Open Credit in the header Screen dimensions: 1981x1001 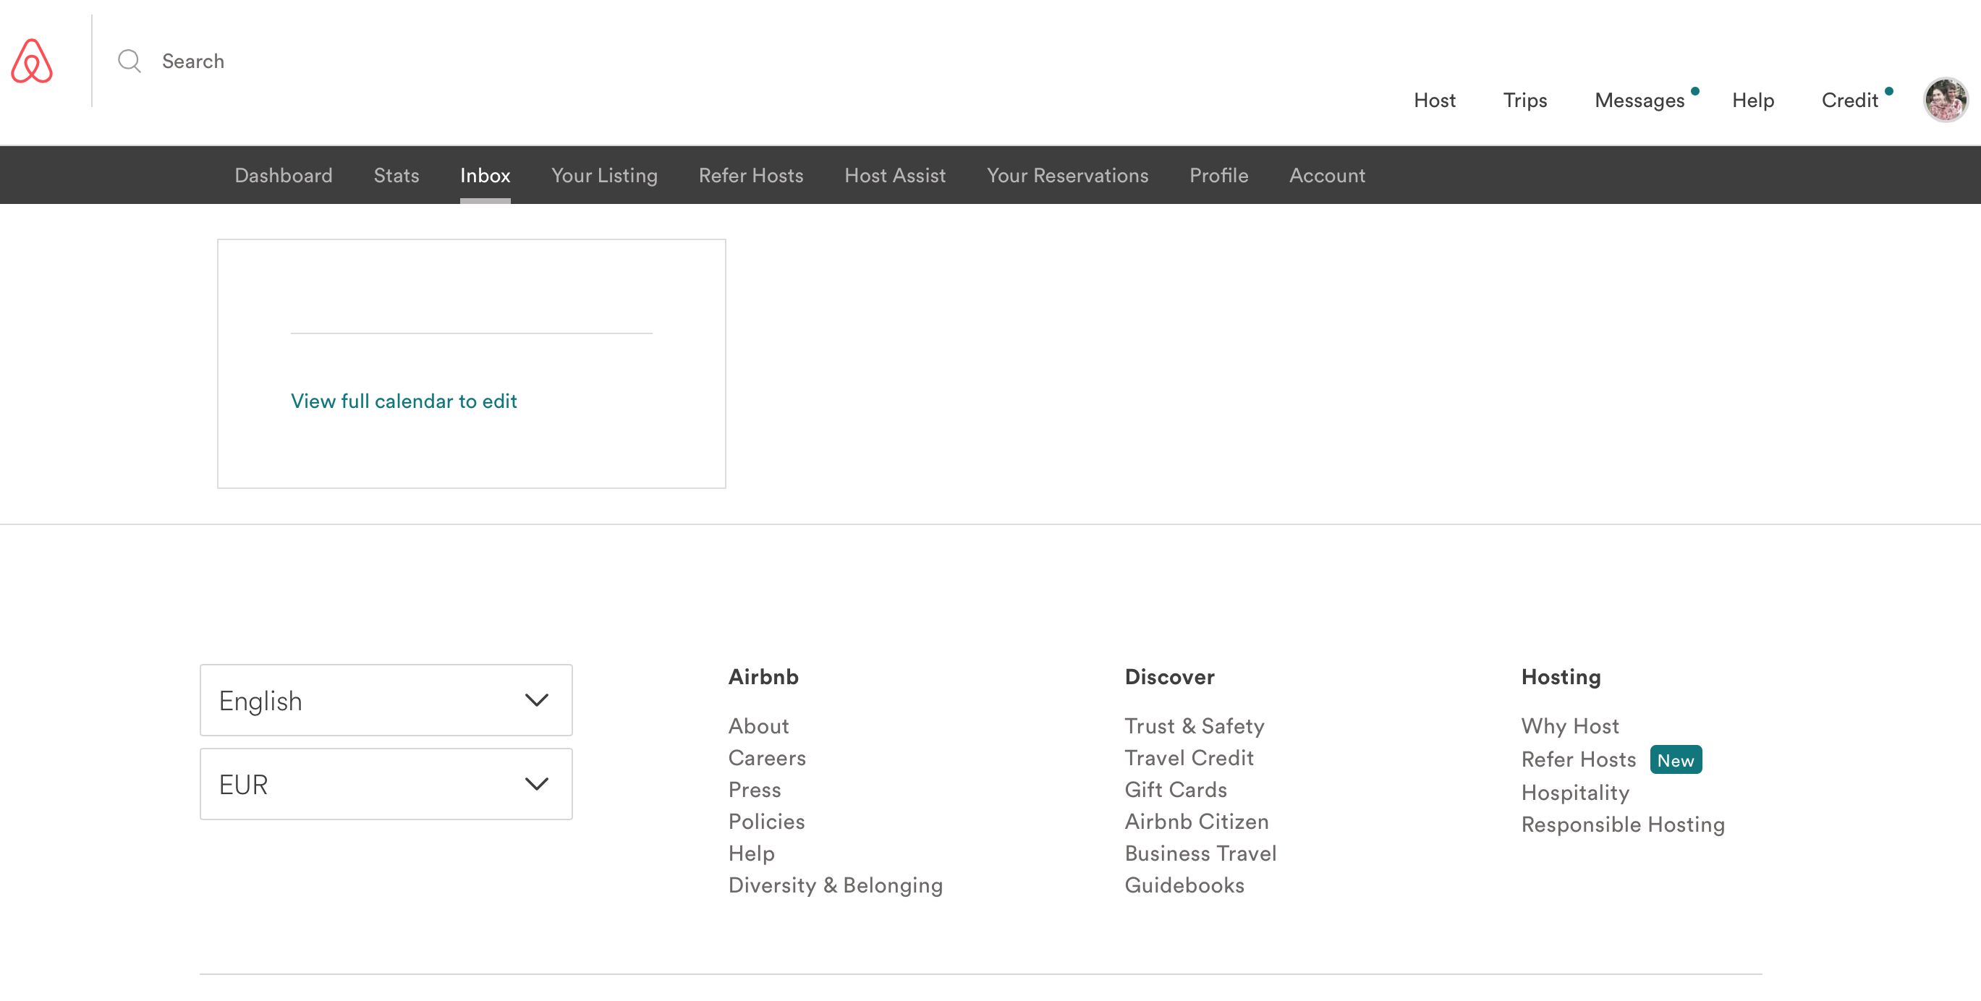1849,100
